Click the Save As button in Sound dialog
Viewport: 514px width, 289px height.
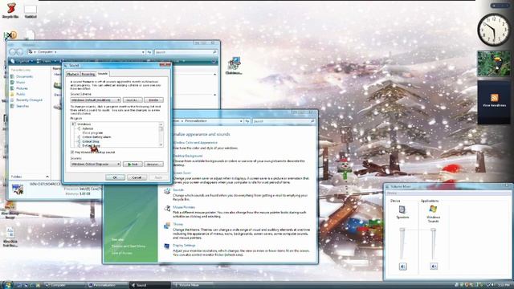point(133,100)
